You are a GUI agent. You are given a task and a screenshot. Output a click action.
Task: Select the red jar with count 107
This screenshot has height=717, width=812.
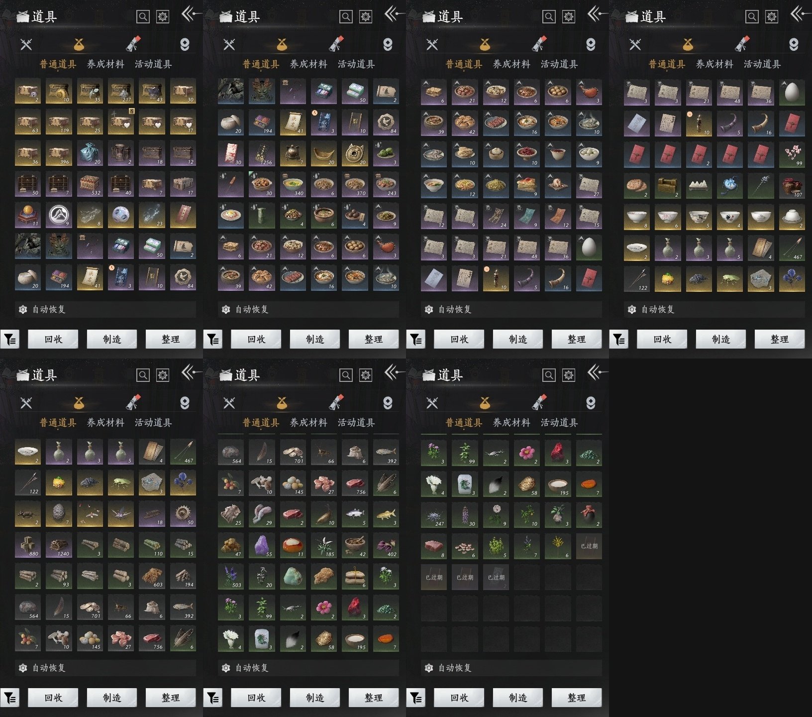792,184
